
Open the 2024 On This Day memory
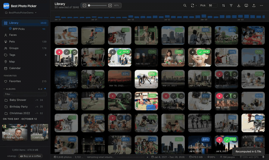[x=15, y=132]
